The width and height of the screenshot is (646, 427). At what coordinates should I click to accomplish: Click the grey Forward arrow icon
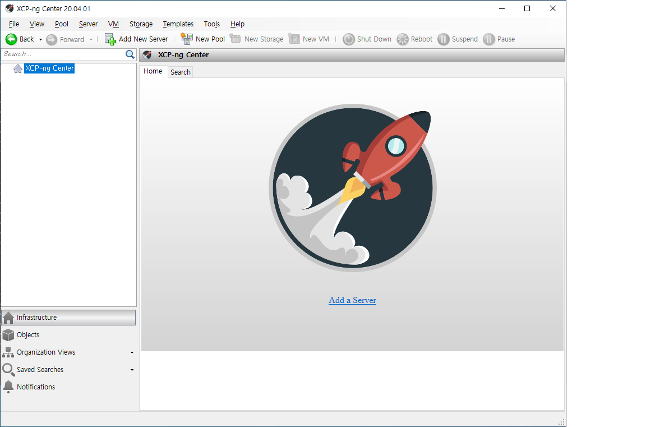(x=52, y=40)
